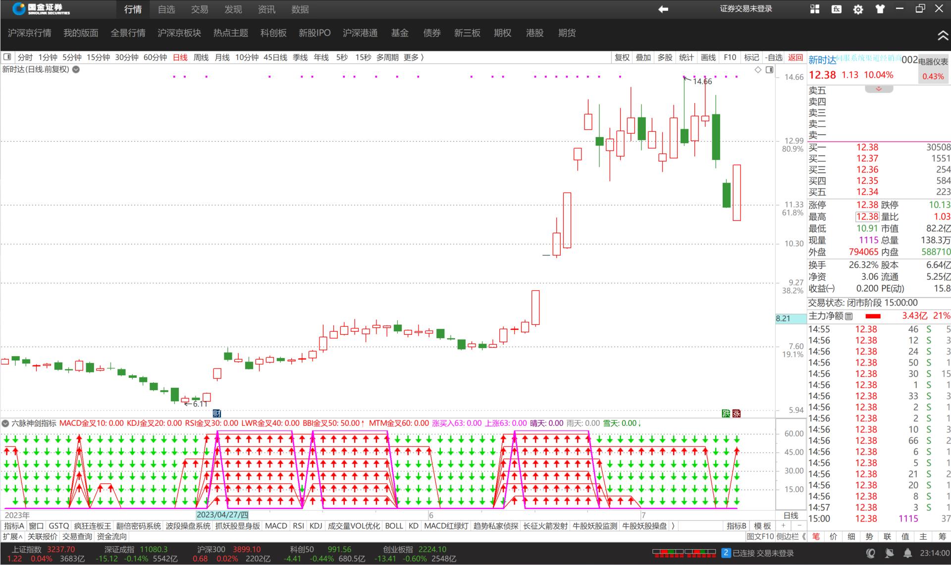
Task: Switch to the KDJ indicator tab
Action: coord(316,526)
